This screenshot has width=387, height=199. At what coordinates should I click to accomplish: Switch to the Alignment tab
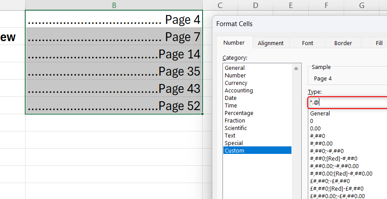271,43
